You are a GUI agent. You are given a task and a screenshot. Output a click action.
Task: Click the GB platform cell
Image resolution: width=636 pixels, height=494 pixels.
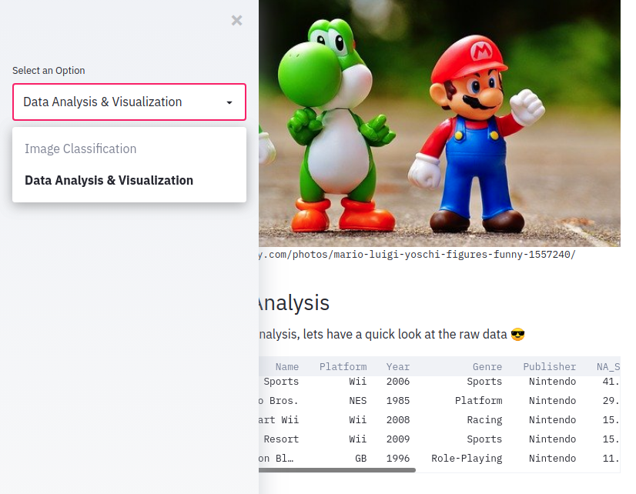(x=360, y=459)
